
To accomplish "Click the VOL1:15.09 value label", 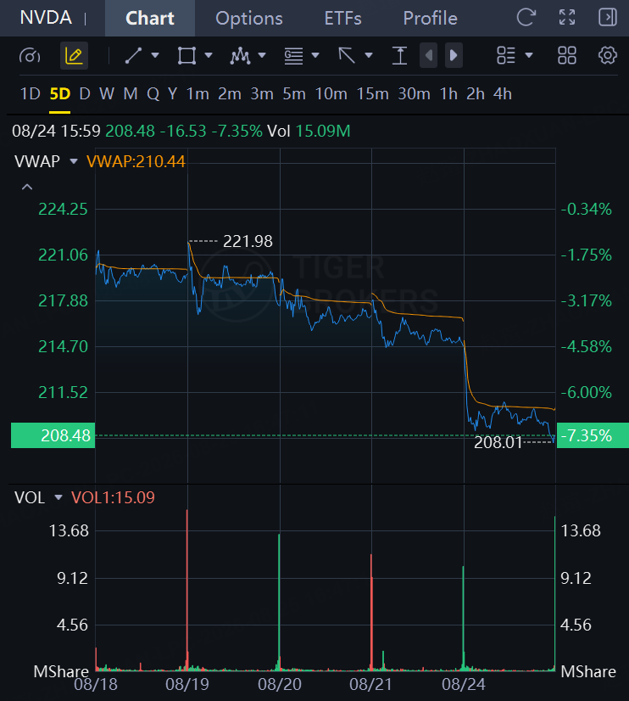I will 113,497.
